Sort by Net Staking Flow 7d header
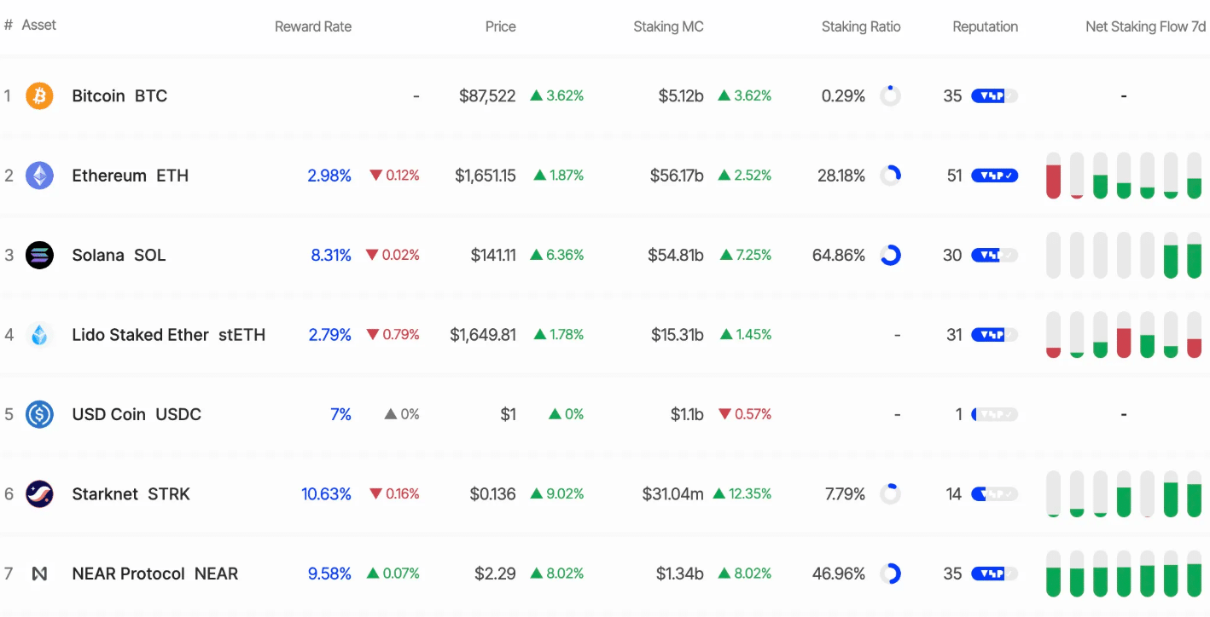The width and height of the screenshot is (1210, 617). (1145, 26)
